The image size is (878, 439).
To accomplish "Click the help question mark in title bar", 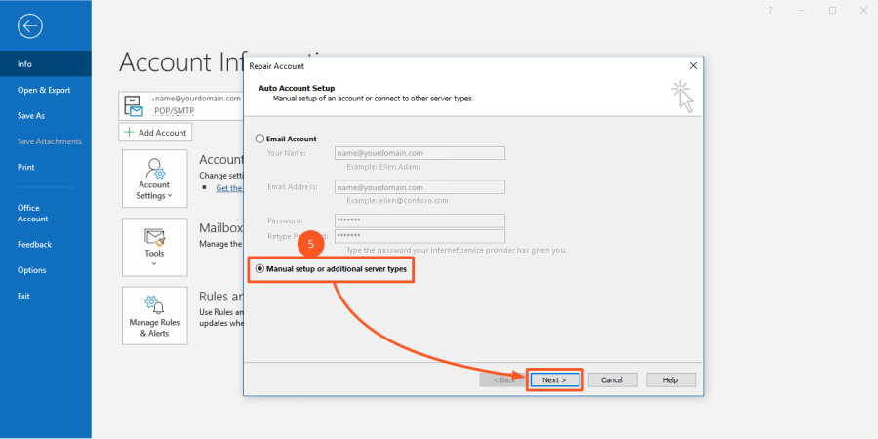I will click(770, 10).
